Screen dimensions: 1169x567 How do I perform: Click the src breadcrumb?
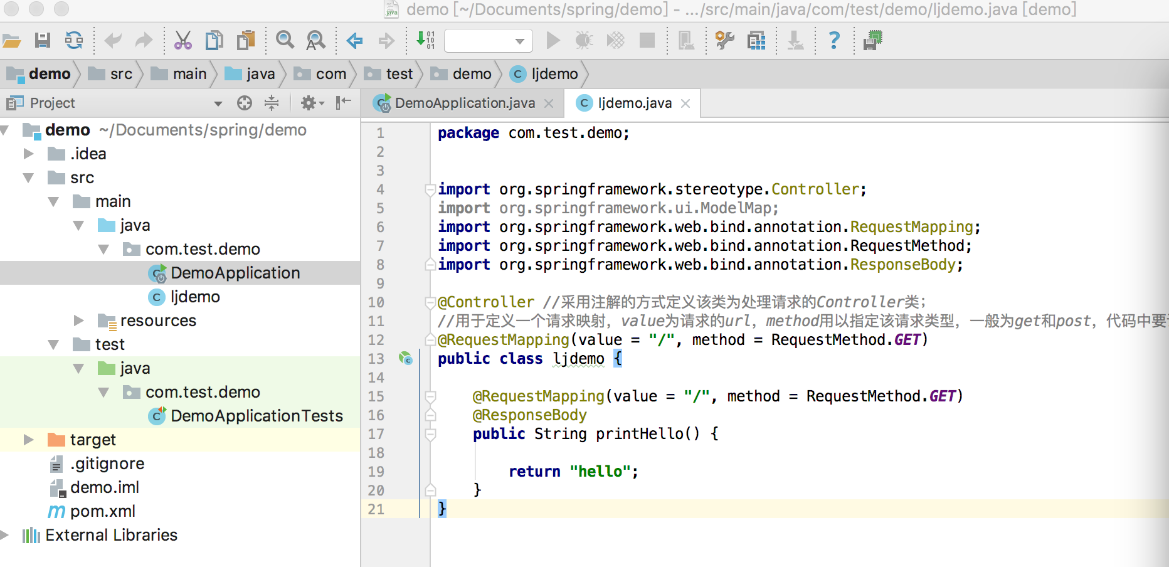tap(110, 74)
